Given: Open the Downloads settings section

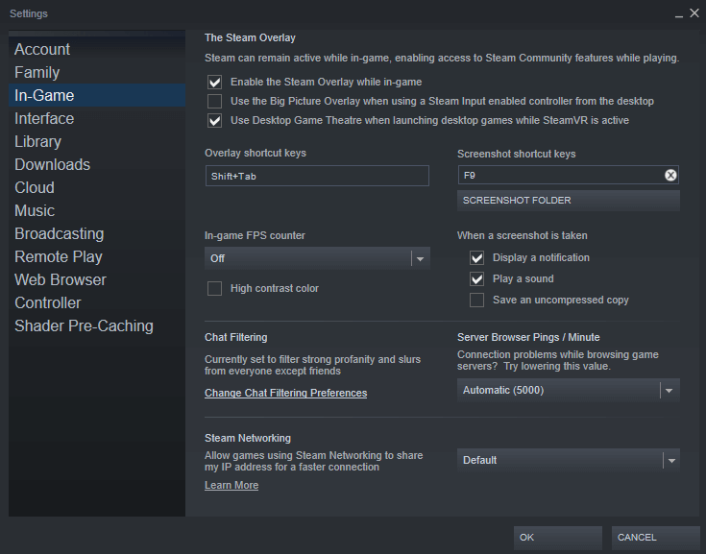Looking at the screenshot, I should pyautogui.click(x=52, y=165).
